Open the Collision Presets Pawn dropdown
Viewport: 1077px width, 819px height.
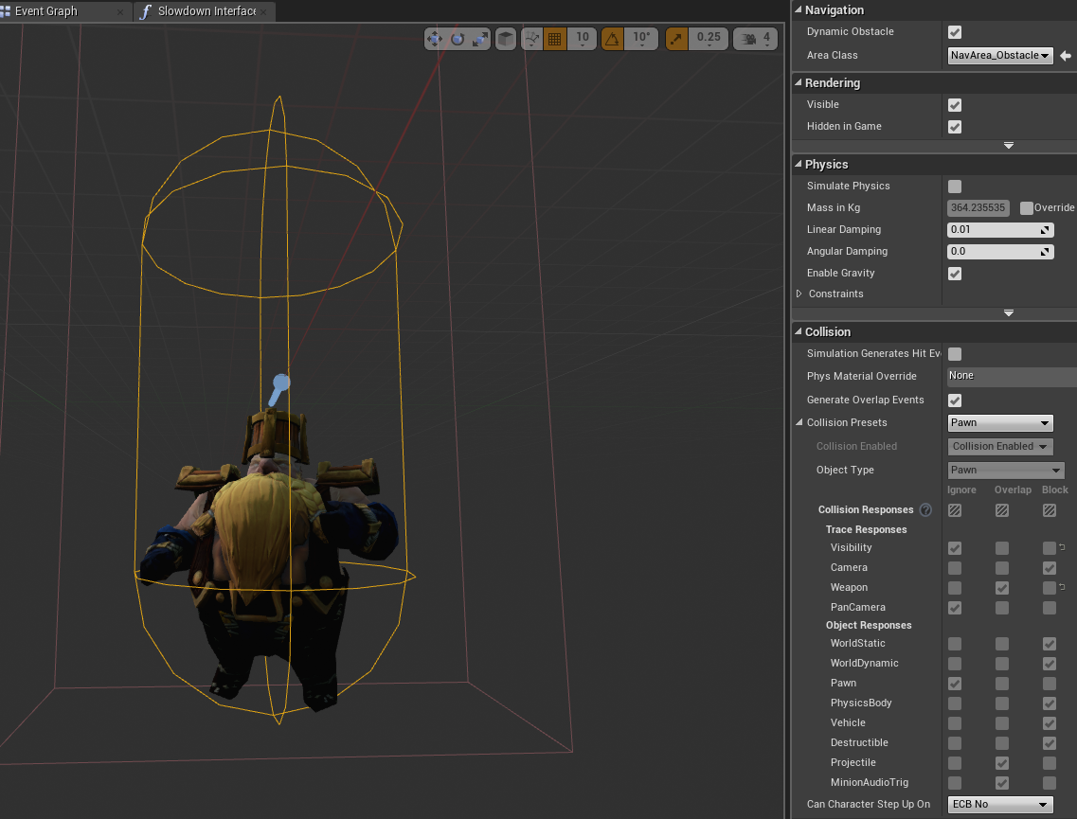coord(1000,423)
